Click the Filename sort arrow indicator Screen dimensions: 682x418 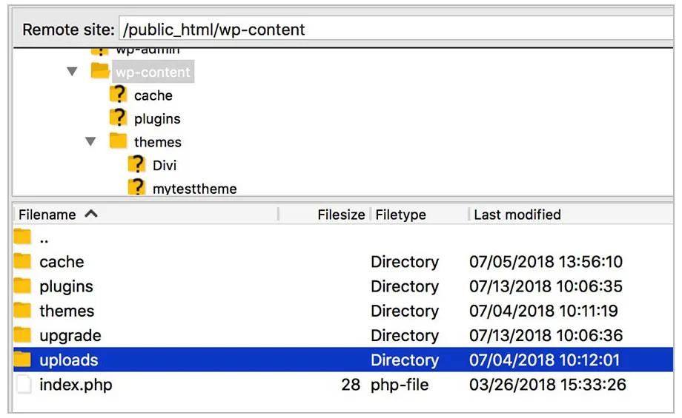coord(91,214)
